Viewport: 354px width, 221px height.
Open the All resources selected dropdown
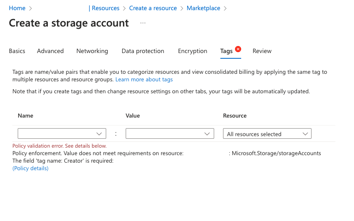[267, 133]
